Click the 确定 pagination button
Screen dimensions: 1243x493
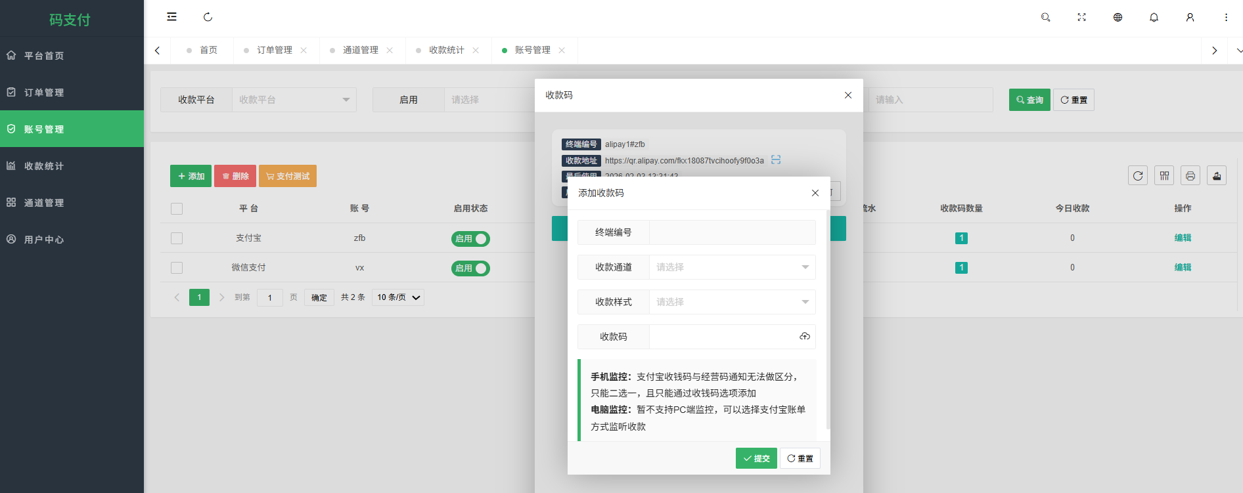319,297
